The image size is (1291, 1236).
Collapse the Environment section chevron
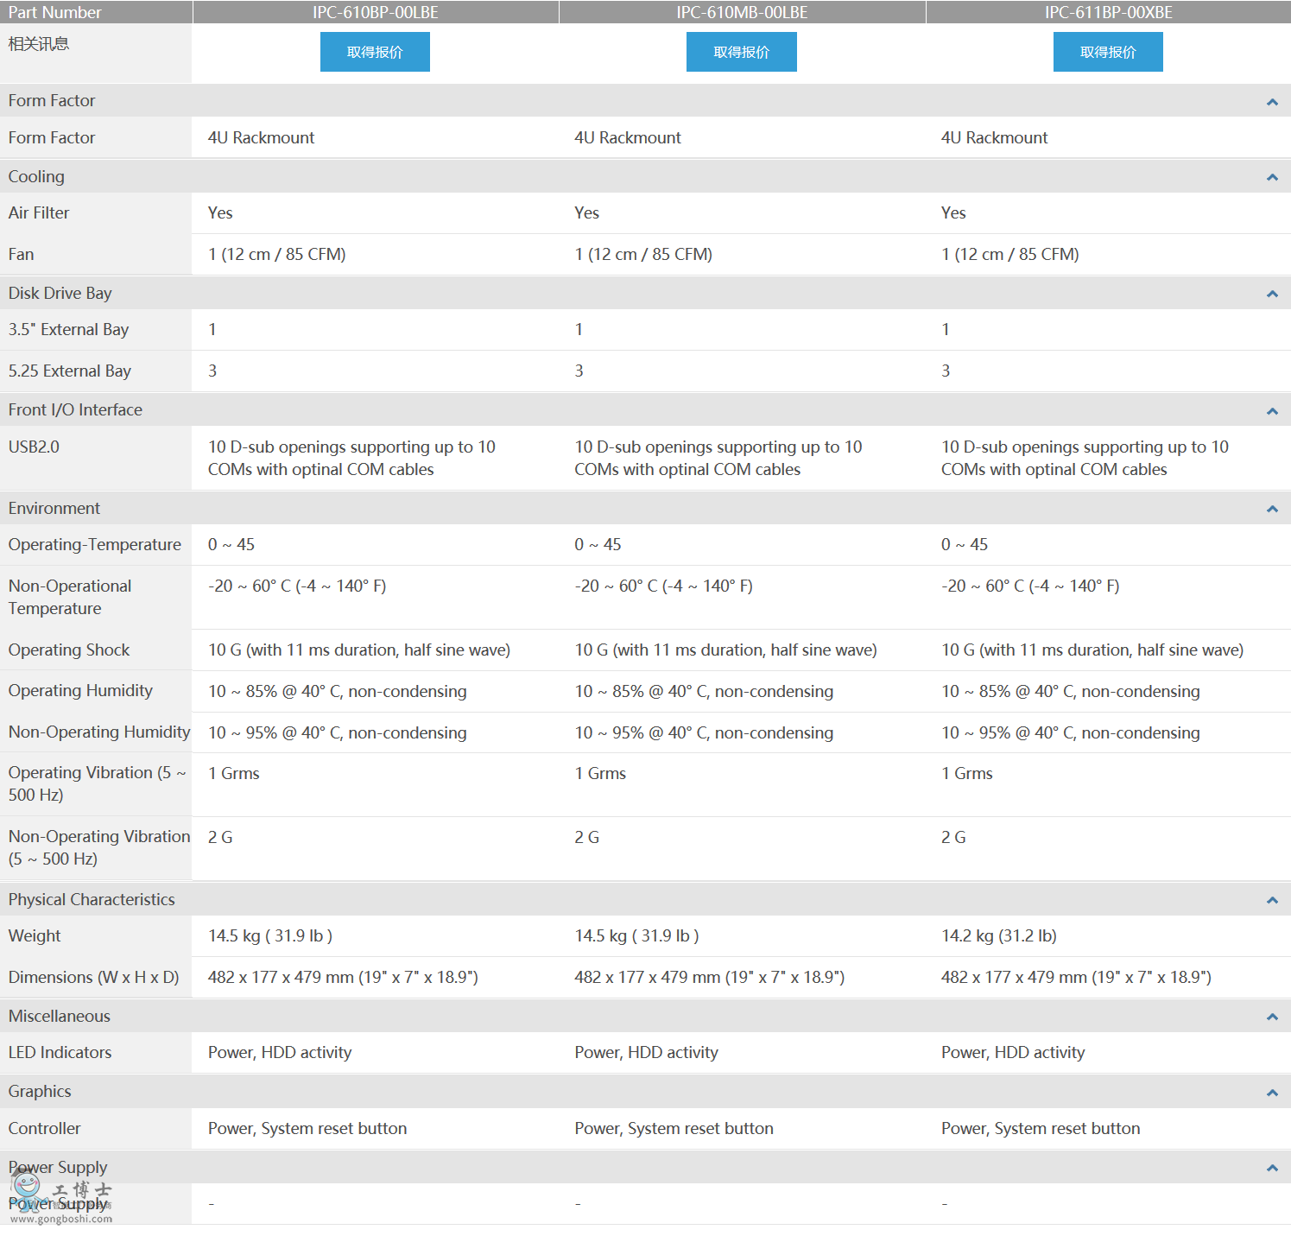(1271, 509)
